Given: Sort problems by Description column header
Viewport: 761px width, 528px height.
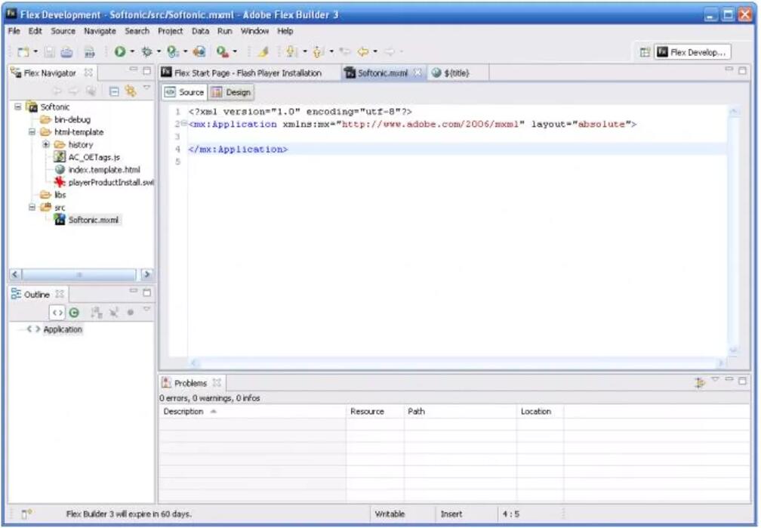Looking at the screenshot, I should 184,412.
